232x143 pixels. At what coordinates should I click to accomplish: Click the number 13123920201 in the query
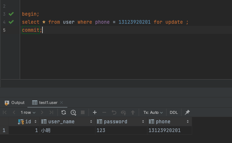coord(135,22)
